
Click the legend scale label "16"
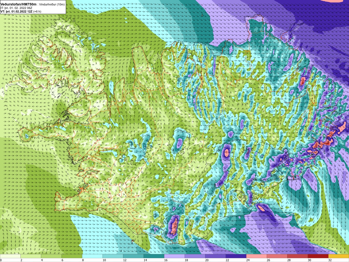(166, 260)
